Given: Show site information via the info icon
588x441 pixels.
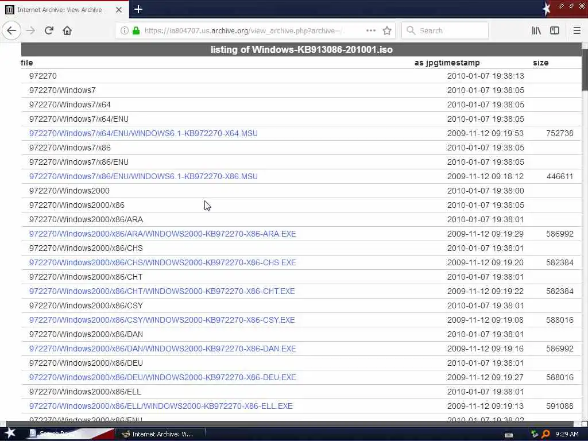Looking at the screenshot, I should click(x=124, y=30).
